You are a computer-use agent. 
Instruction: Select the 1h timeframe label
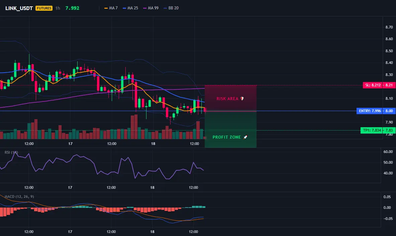click(x=58, y=8)
